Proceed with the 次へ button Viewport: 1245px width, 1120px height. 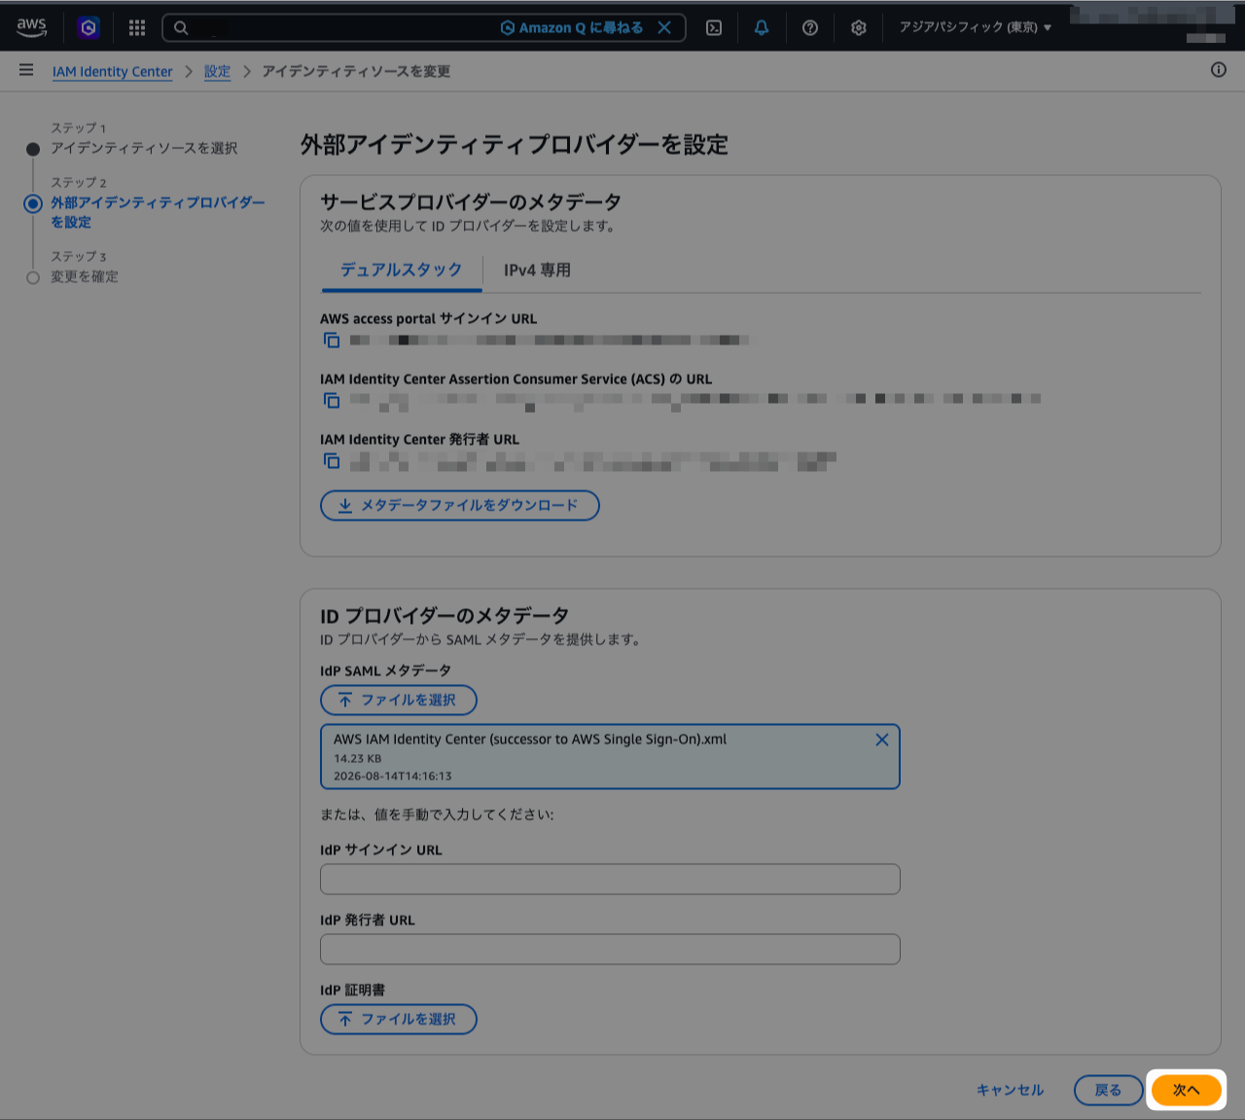tap(1187, 1090)
